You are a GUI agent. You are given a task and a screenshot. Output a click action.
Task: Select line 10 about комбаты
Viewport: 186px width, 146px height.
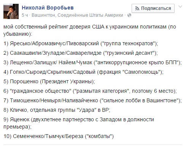click(59, 136)
